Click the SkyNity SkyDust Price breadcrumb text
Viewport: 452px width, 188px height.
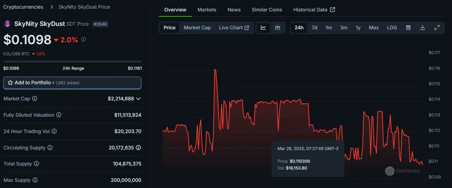click(x=84, y=7)
